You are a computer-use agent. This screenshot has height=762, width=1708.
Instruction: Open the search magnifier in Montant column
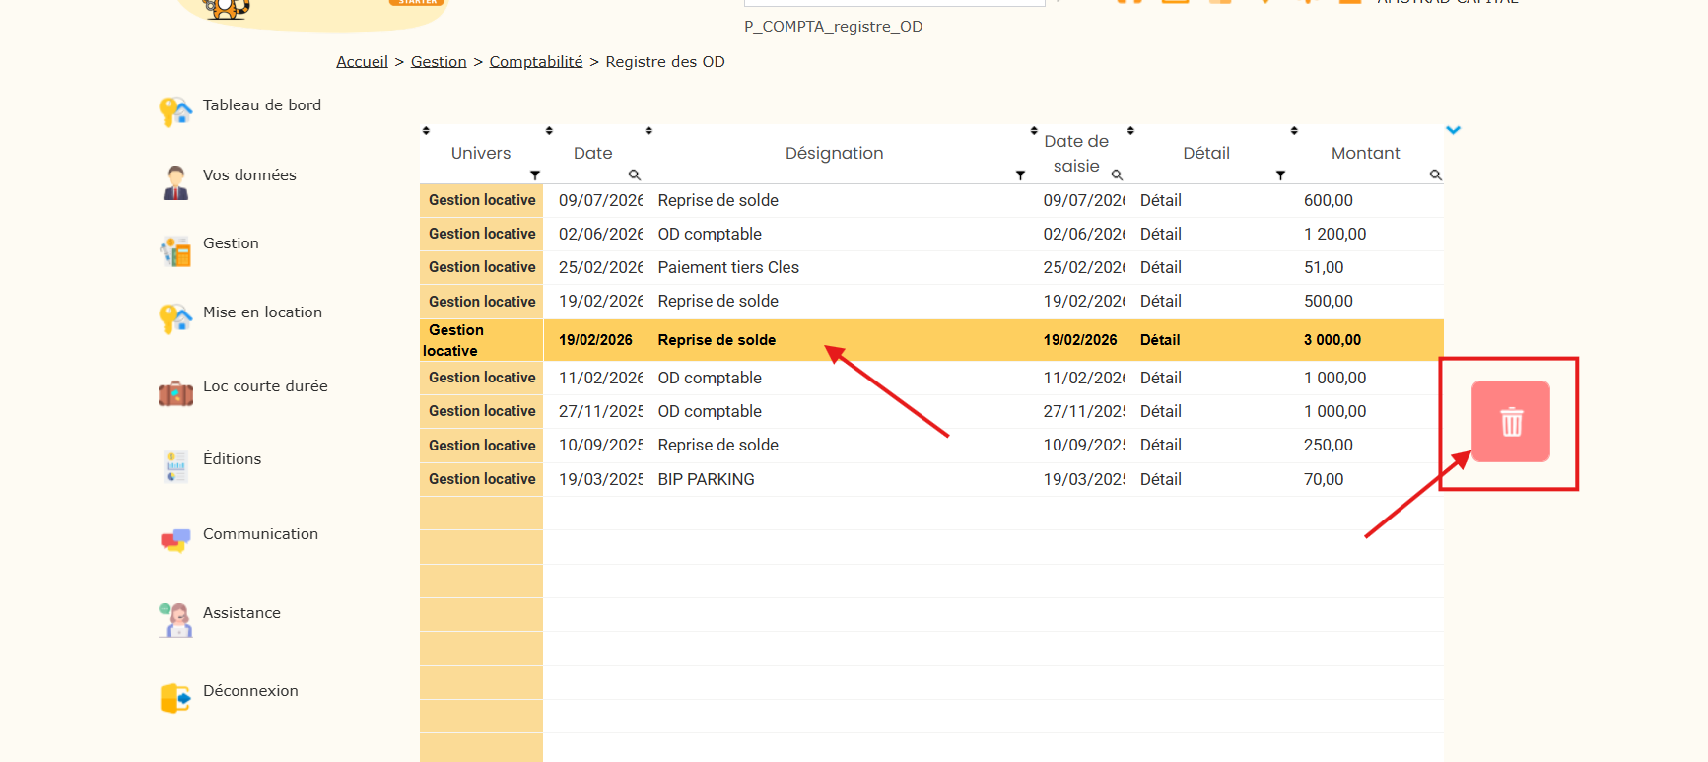coord(1436,174)
